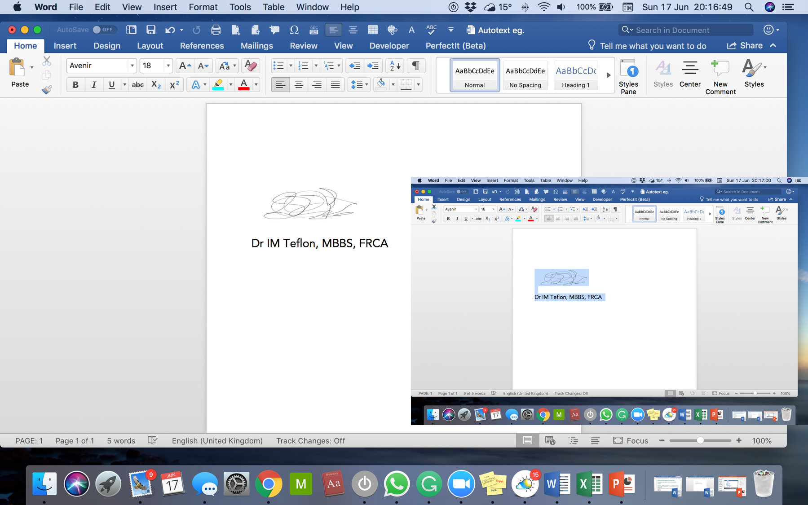The height and width of the screenshot is (505, 808).
Task: Open the font size dropdown
Action: (168, 66)
